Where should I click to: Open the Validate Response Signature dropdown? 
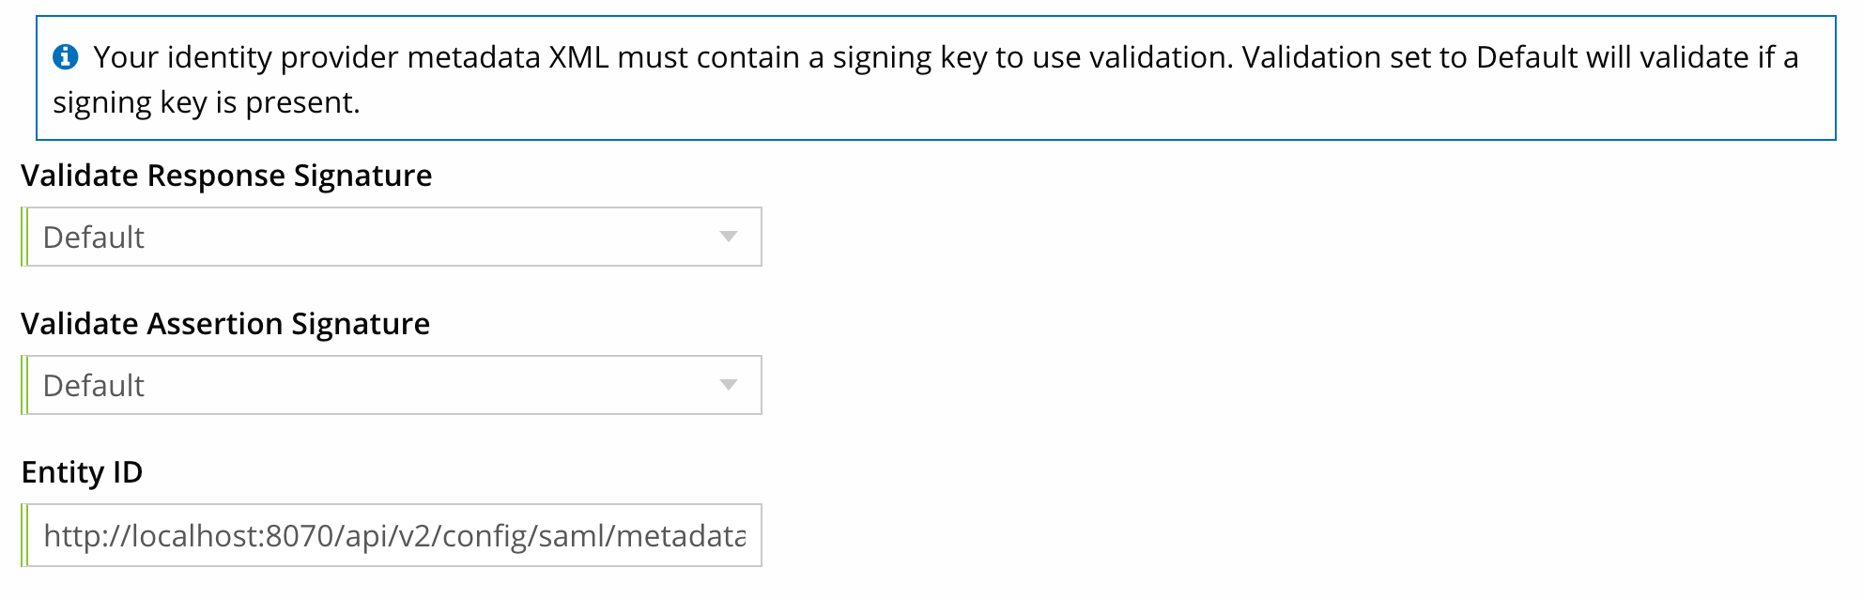coord(390,237)
